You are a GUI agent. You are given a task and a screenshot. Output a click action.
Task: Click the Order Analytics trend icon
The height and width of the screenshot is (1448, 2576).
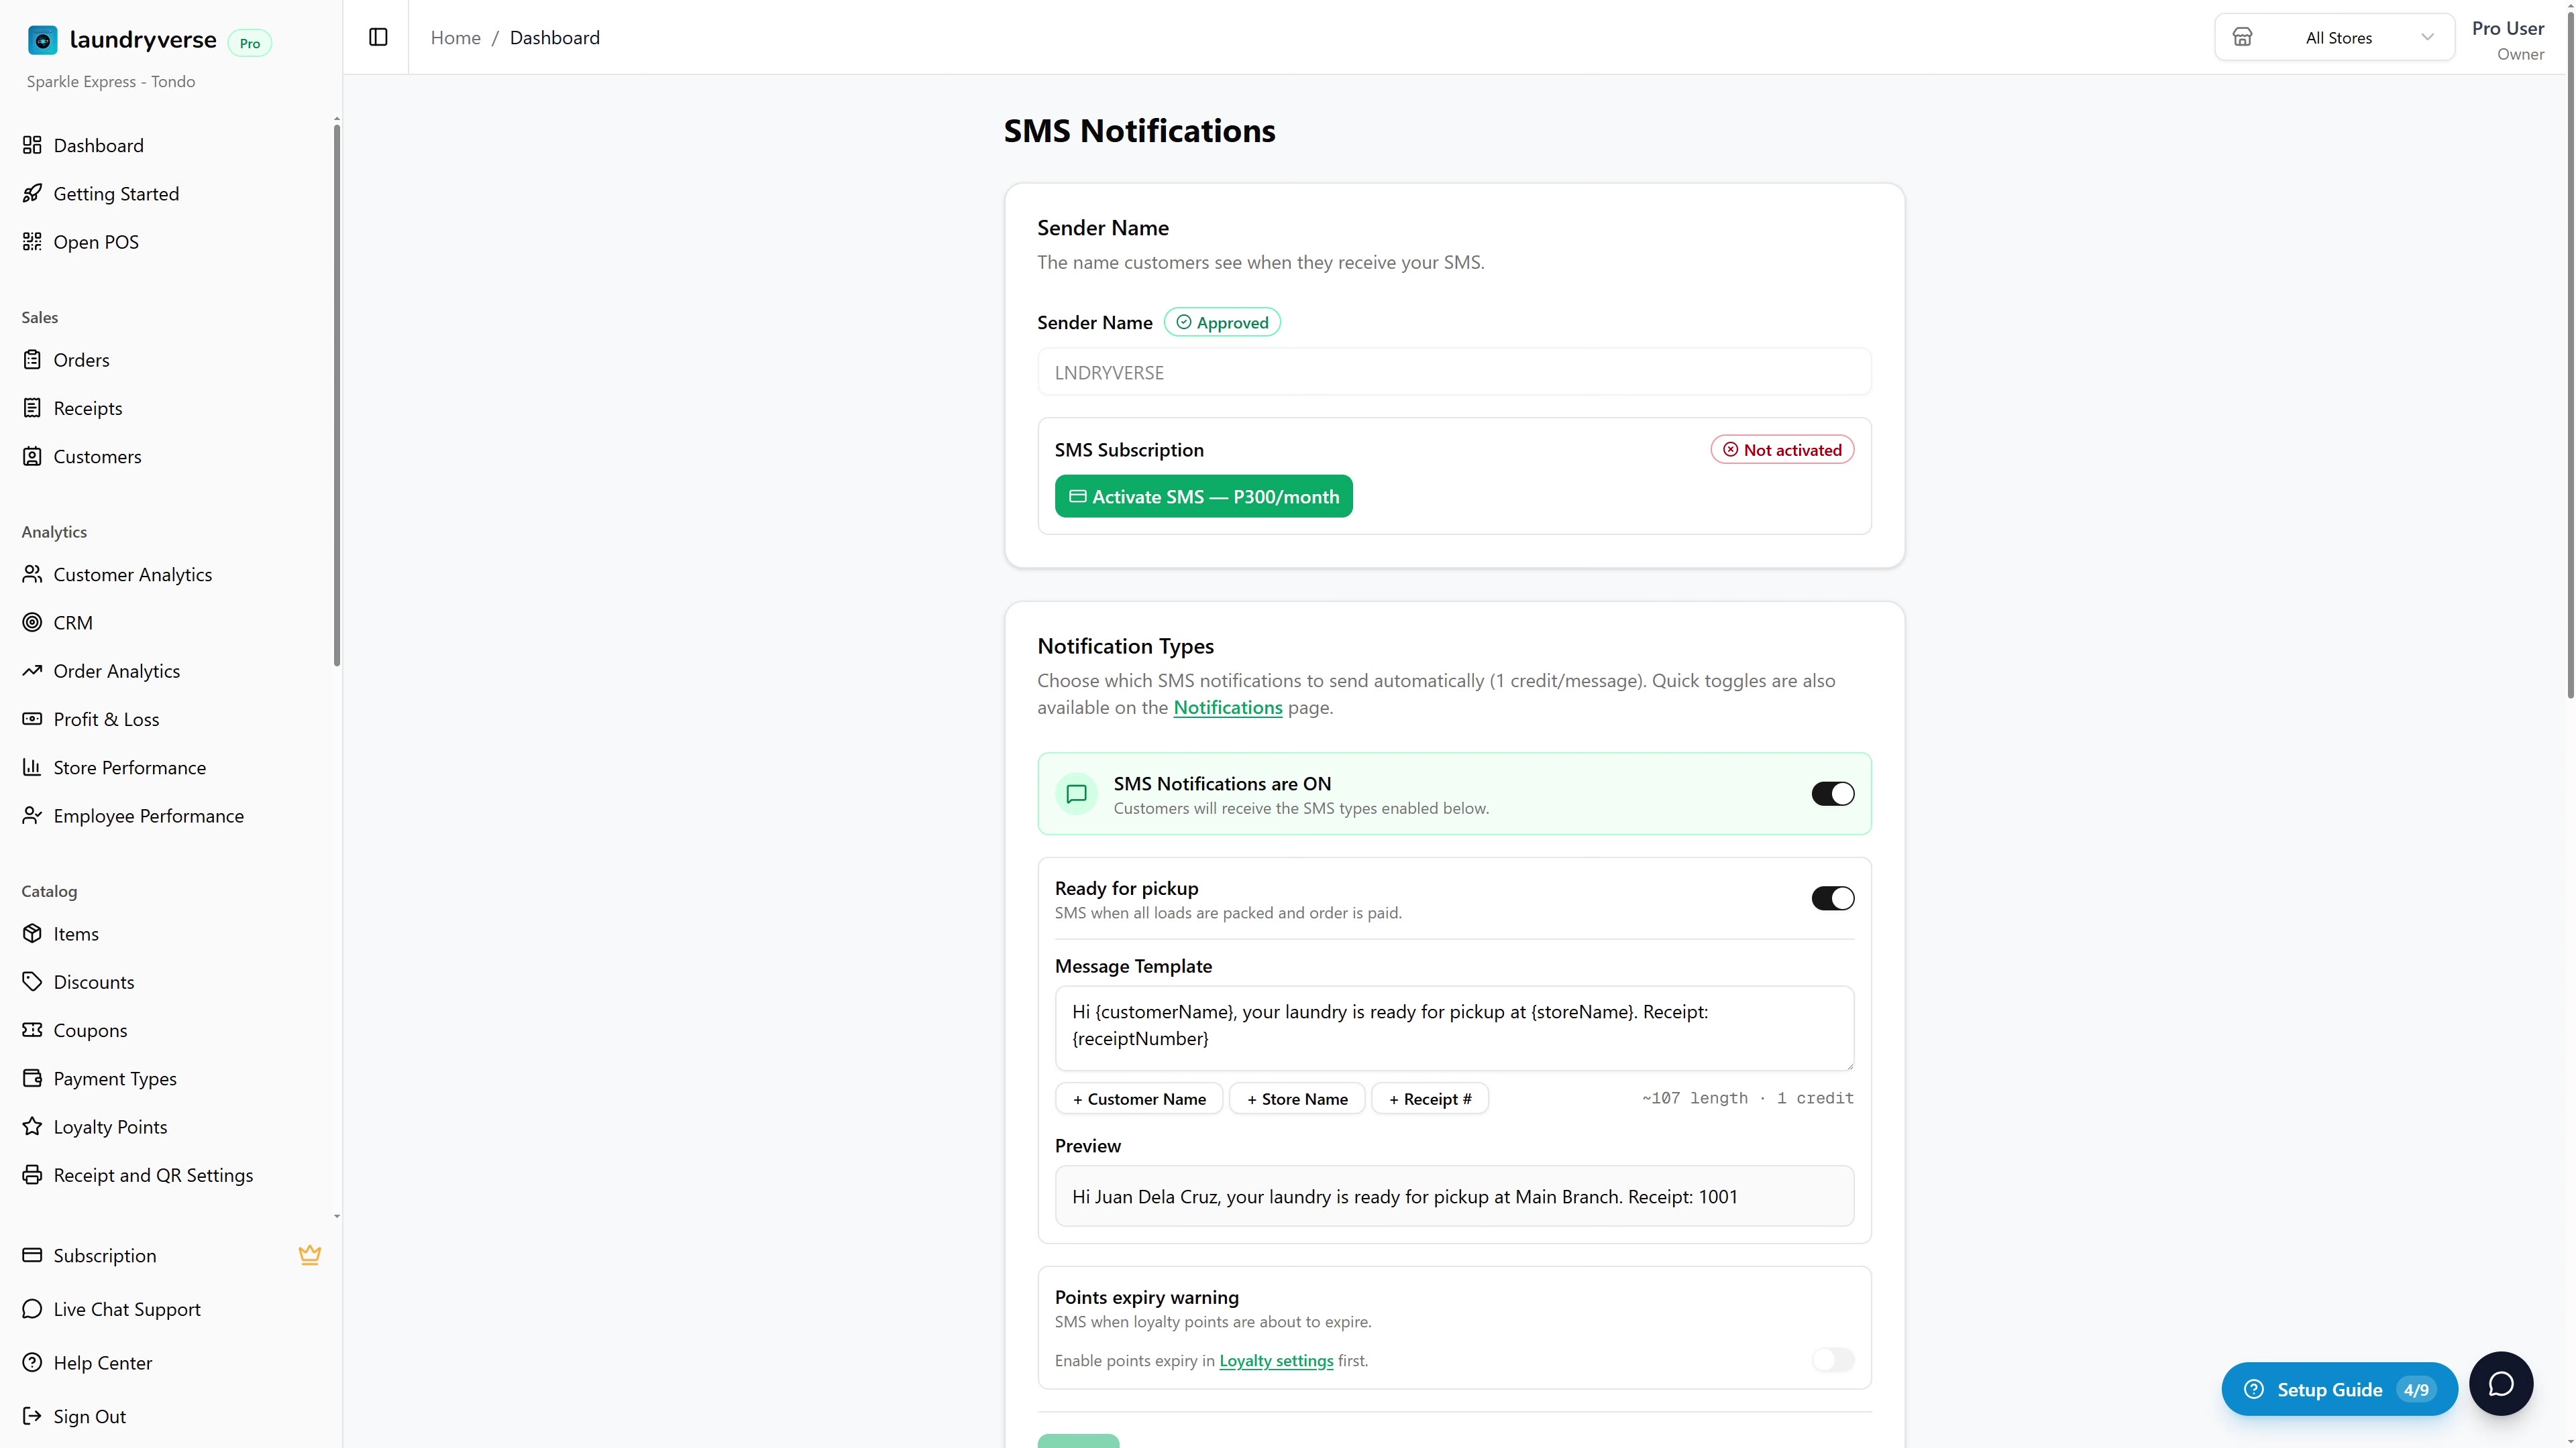coord(32,670)
